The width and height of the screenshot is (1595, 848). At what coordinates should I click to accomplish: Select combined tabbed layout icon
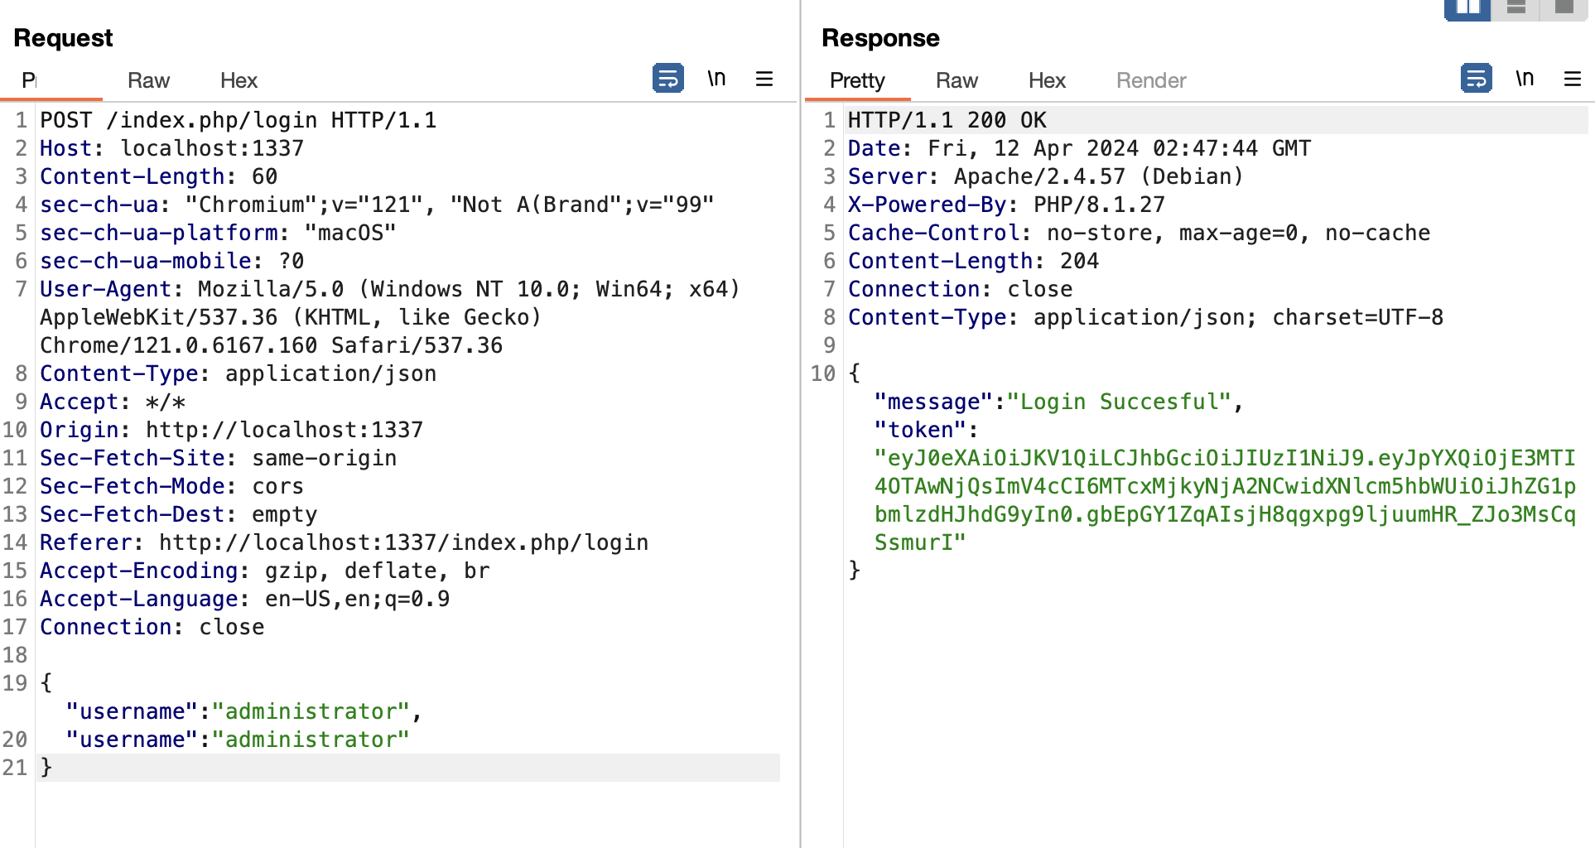[1564, 8]
